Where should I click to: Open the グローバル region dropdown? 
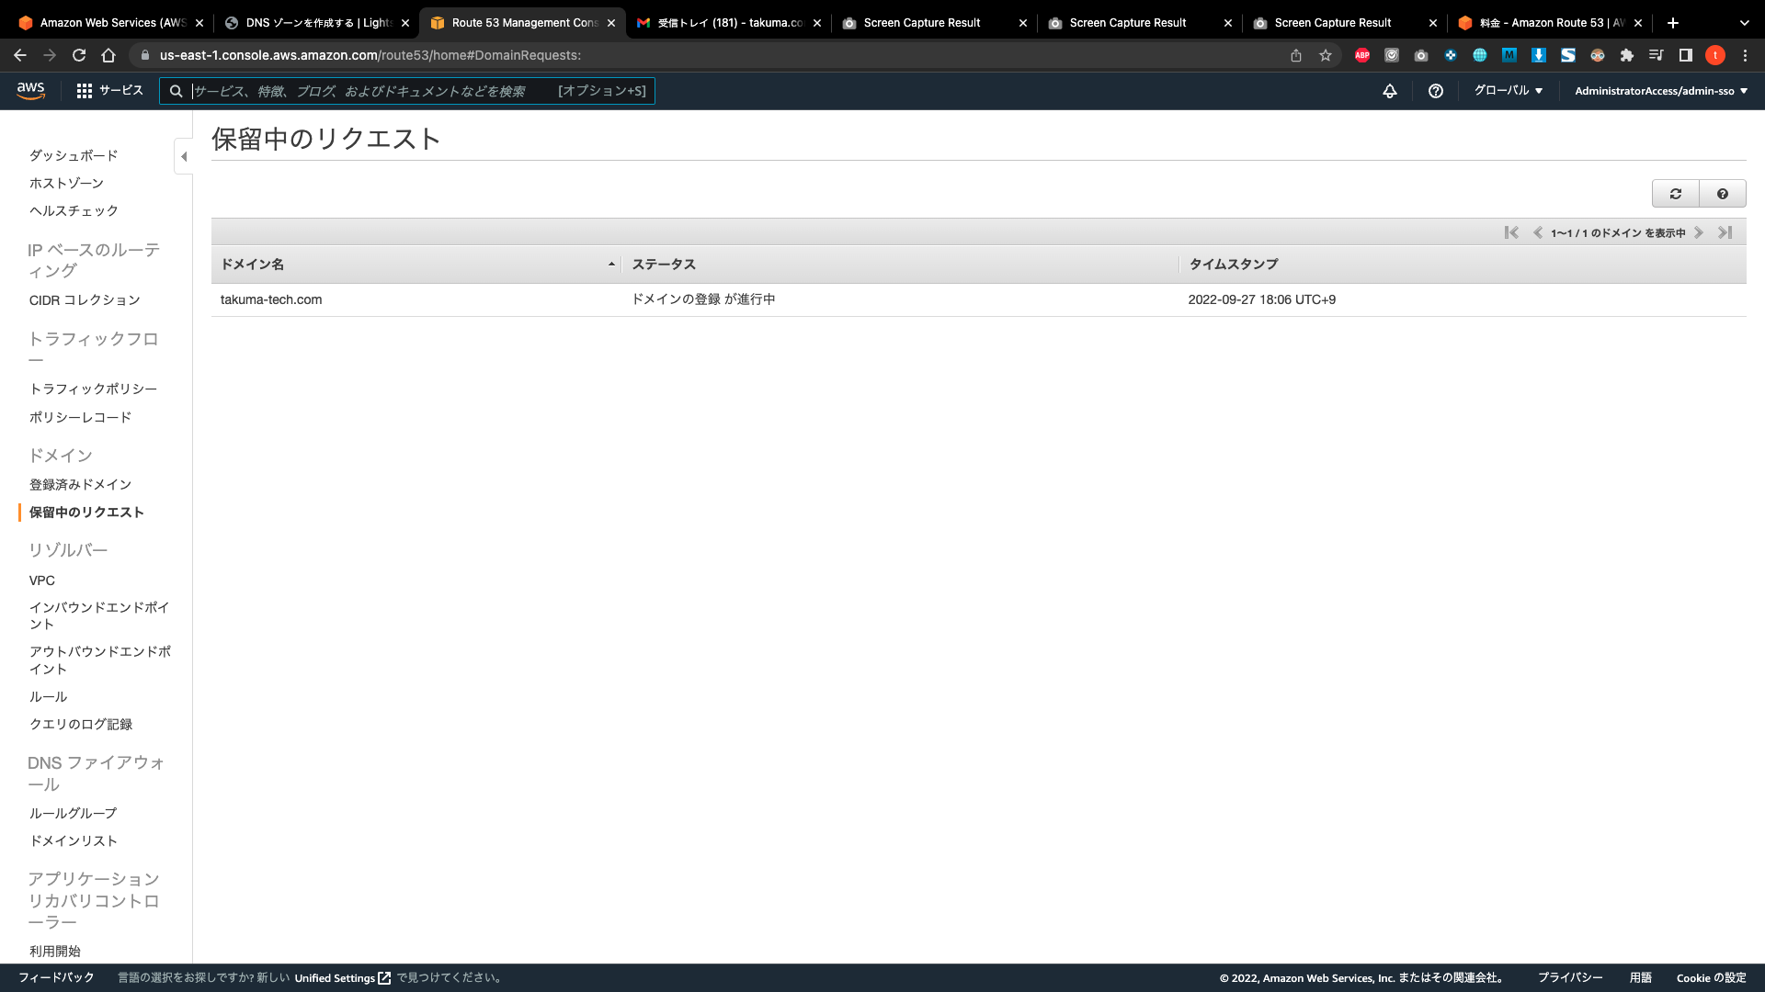click(1508, 90)
